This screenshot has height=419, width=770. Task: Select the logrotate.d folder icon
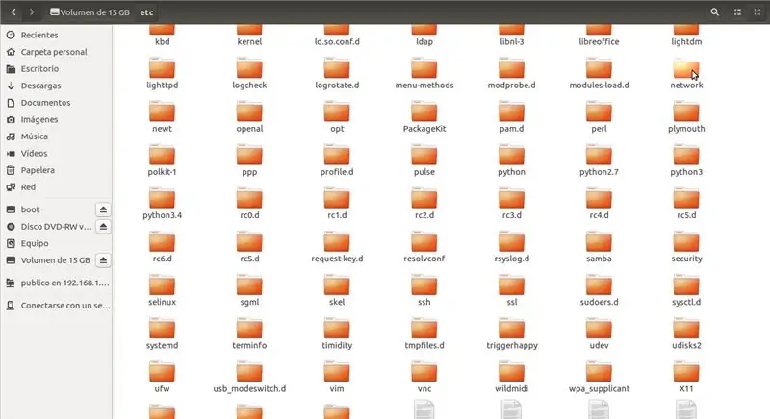click(336, 68)
